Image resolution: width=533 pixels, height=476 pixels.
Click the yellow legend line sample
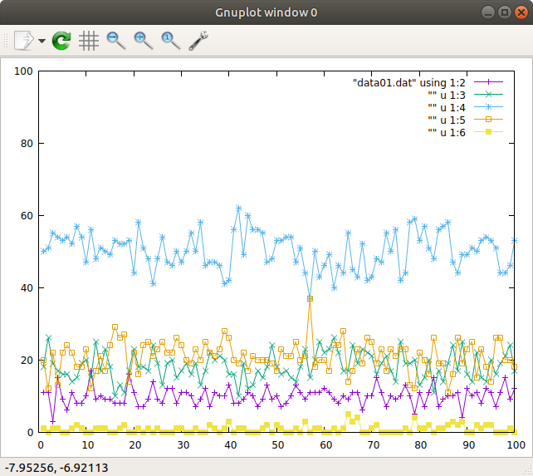[488, 132]
